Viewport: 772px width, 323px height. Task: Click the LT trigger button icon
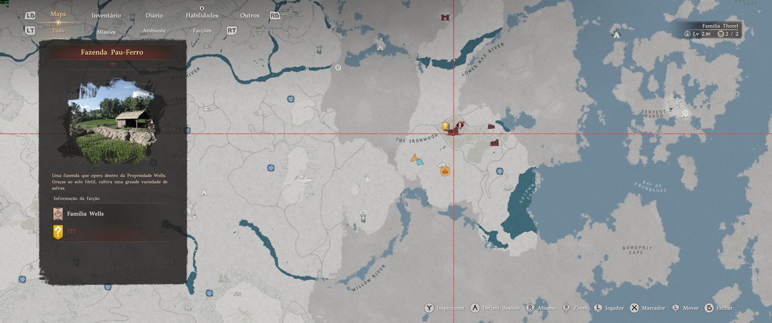tap(30, 30)
